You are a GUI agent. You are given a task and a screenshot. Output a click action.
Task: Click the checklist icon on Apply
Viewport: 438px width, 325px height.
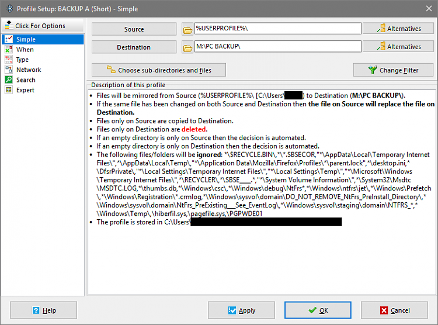pyautogui.click(x=232, y=310)
